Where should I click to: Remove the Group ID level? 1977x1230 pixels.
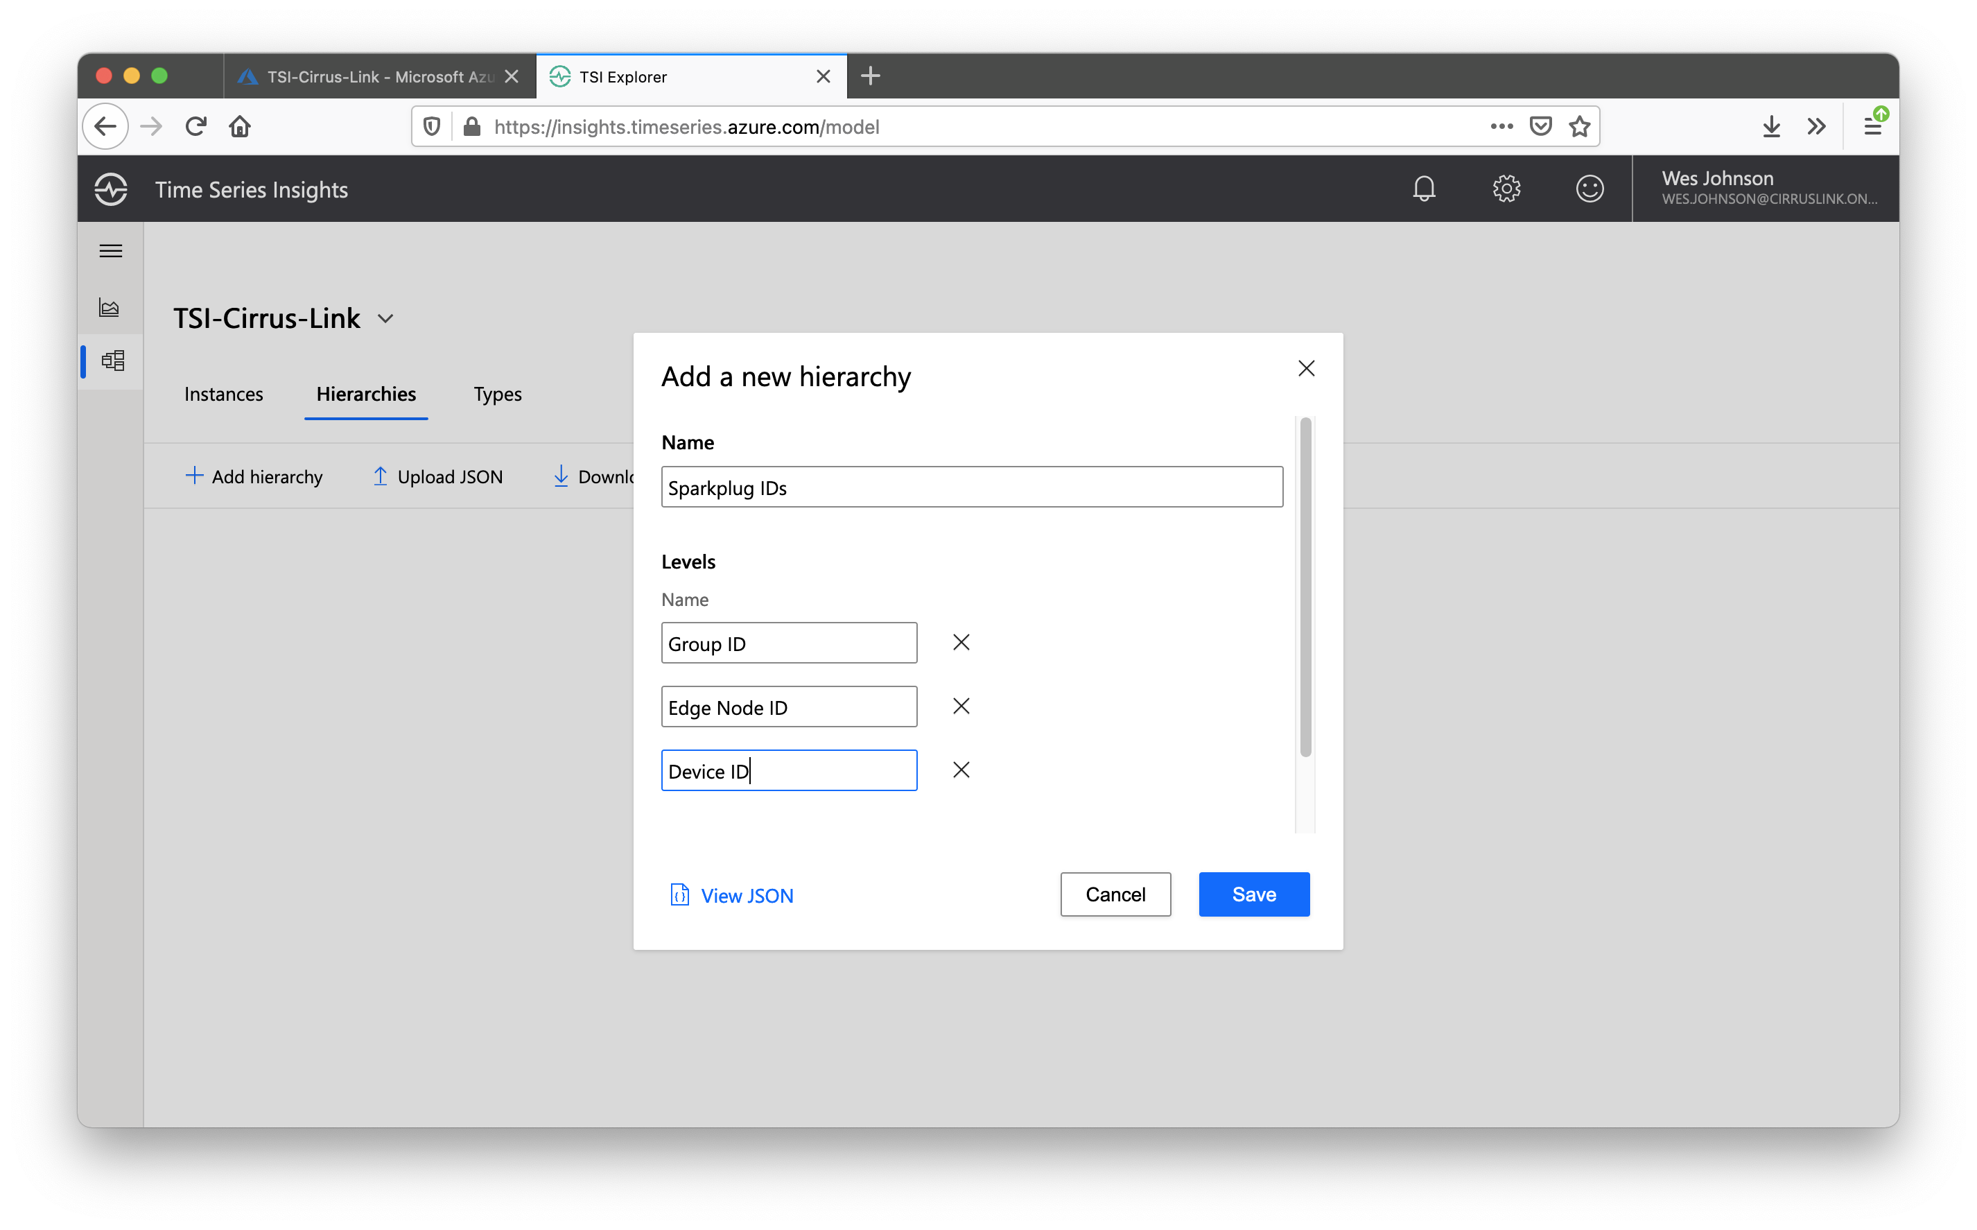[x=961, y=643]
